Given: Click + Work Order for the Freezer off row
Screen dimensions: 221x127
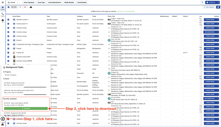Looking at the screenshot, I should 210,53.
